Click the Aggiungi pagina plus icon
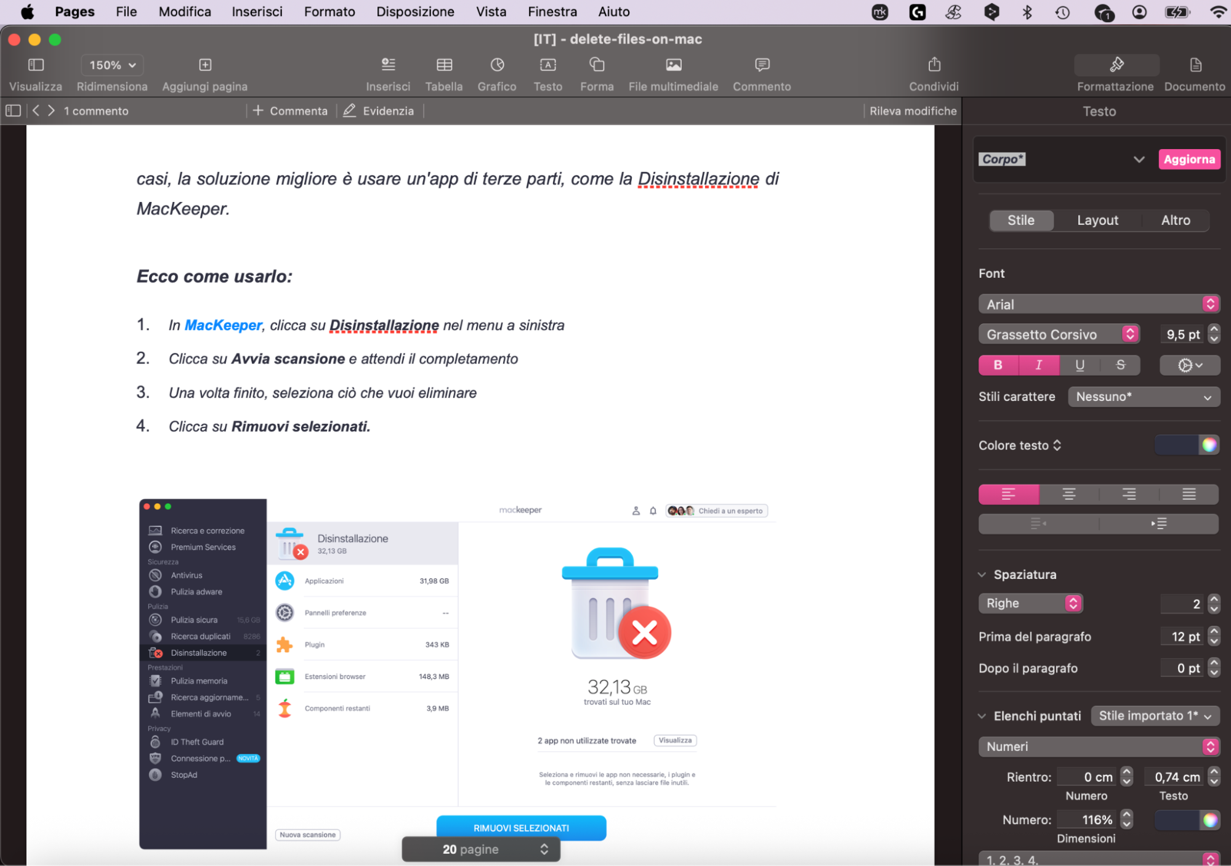1231x866 pixels. tap(205, 65)
